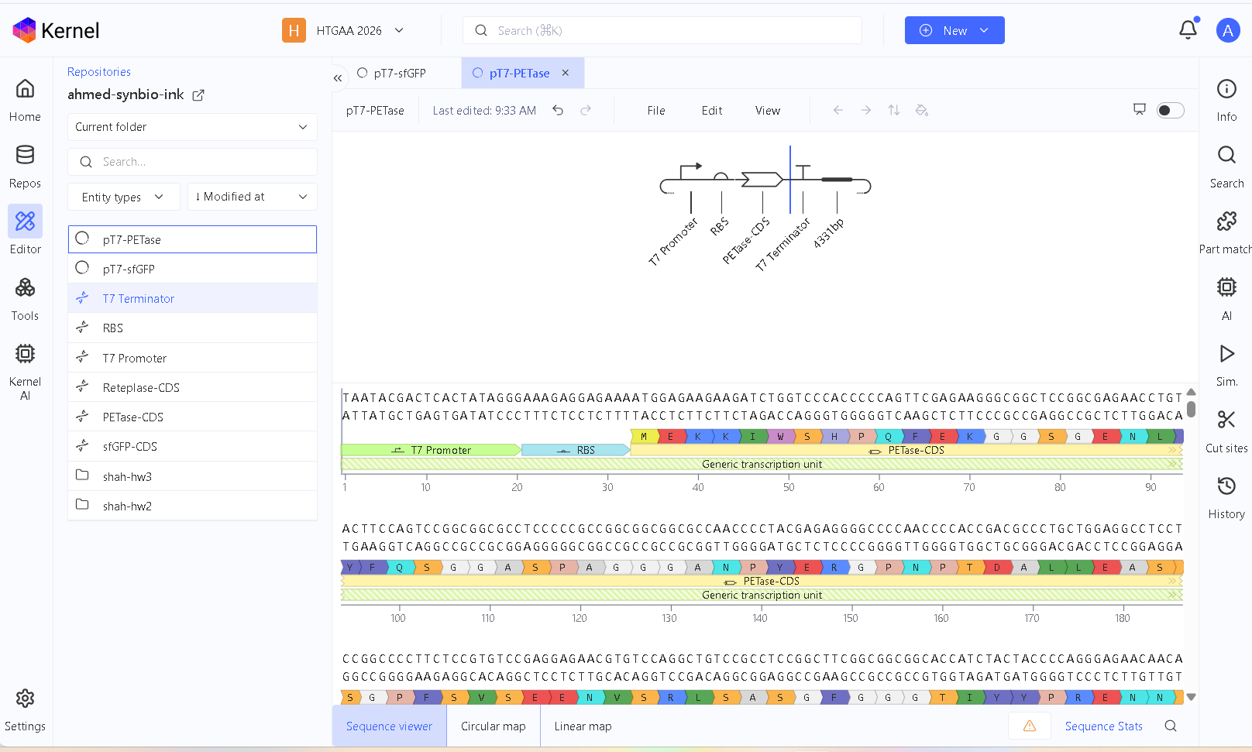Open the Edit menu
Viewport: 1252px width, 752px height.
click(712, 110)
